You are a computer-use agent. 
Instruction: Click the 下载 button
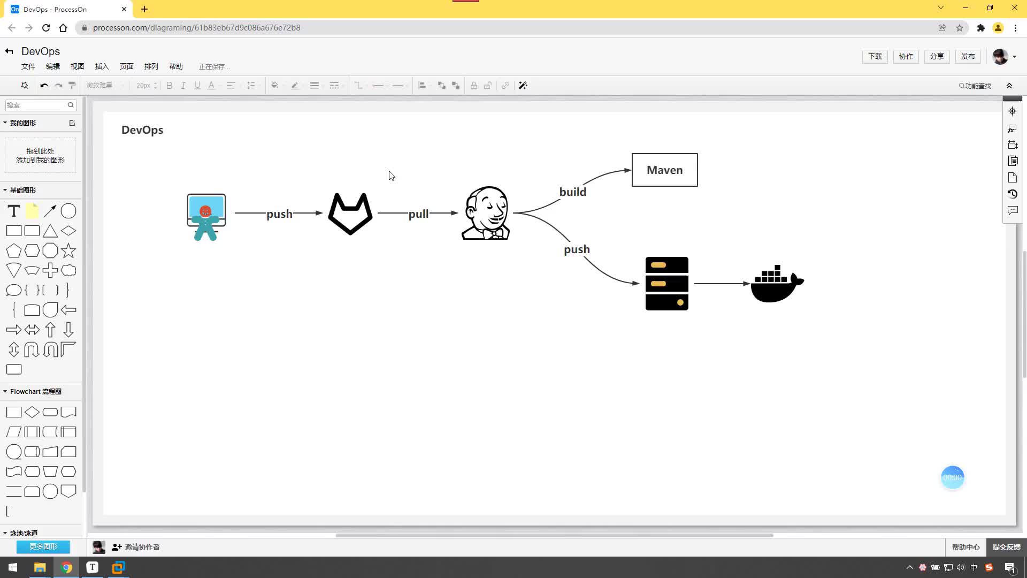tap(875, 56)
